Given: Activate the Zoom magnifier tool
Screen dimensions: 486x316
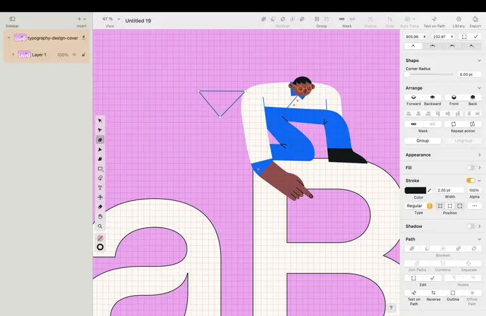Looking at the screenshot, I should [x=100, y=226].
